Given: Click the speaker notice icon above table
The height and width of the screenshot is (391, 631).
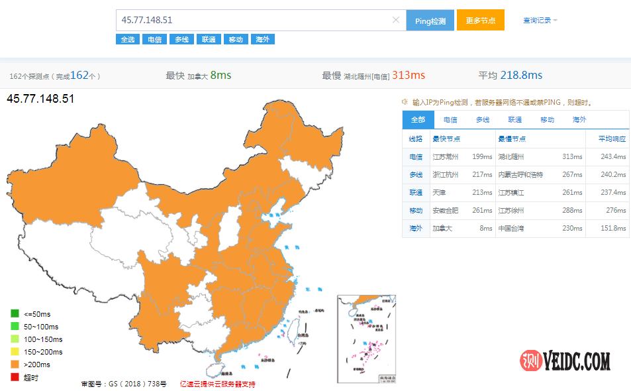Looking at the screenshot, I should (x=405, y=102).
